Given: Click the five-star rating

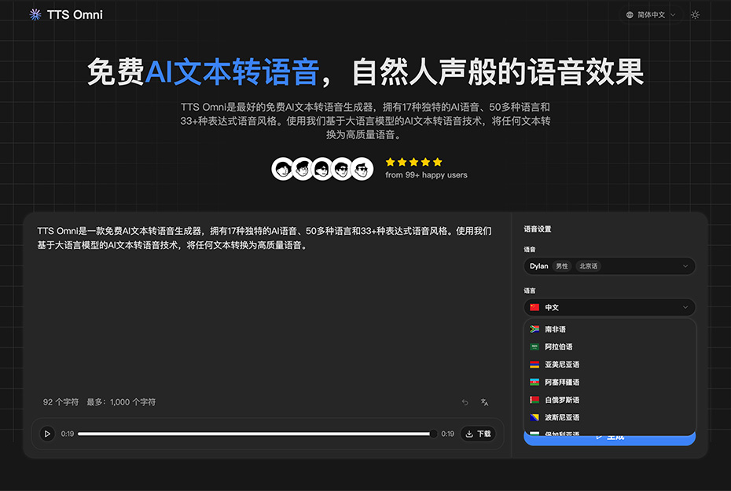Looking at the screenshot, I should 413,162.
